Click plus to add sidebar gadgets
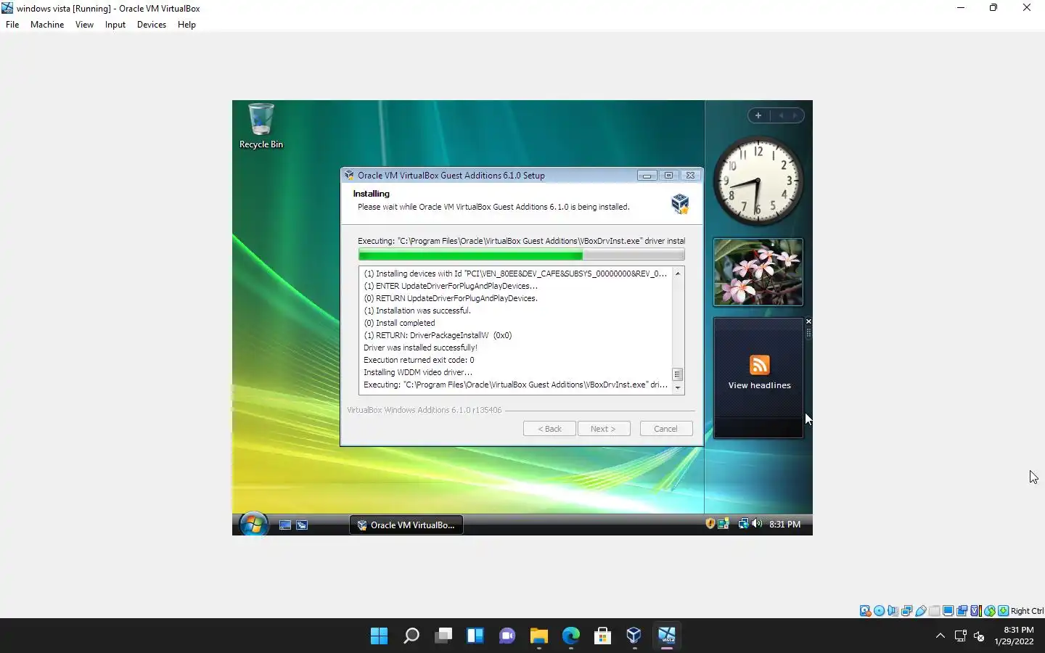This screenshot has width=1045, height=653. tap(758, 115)
